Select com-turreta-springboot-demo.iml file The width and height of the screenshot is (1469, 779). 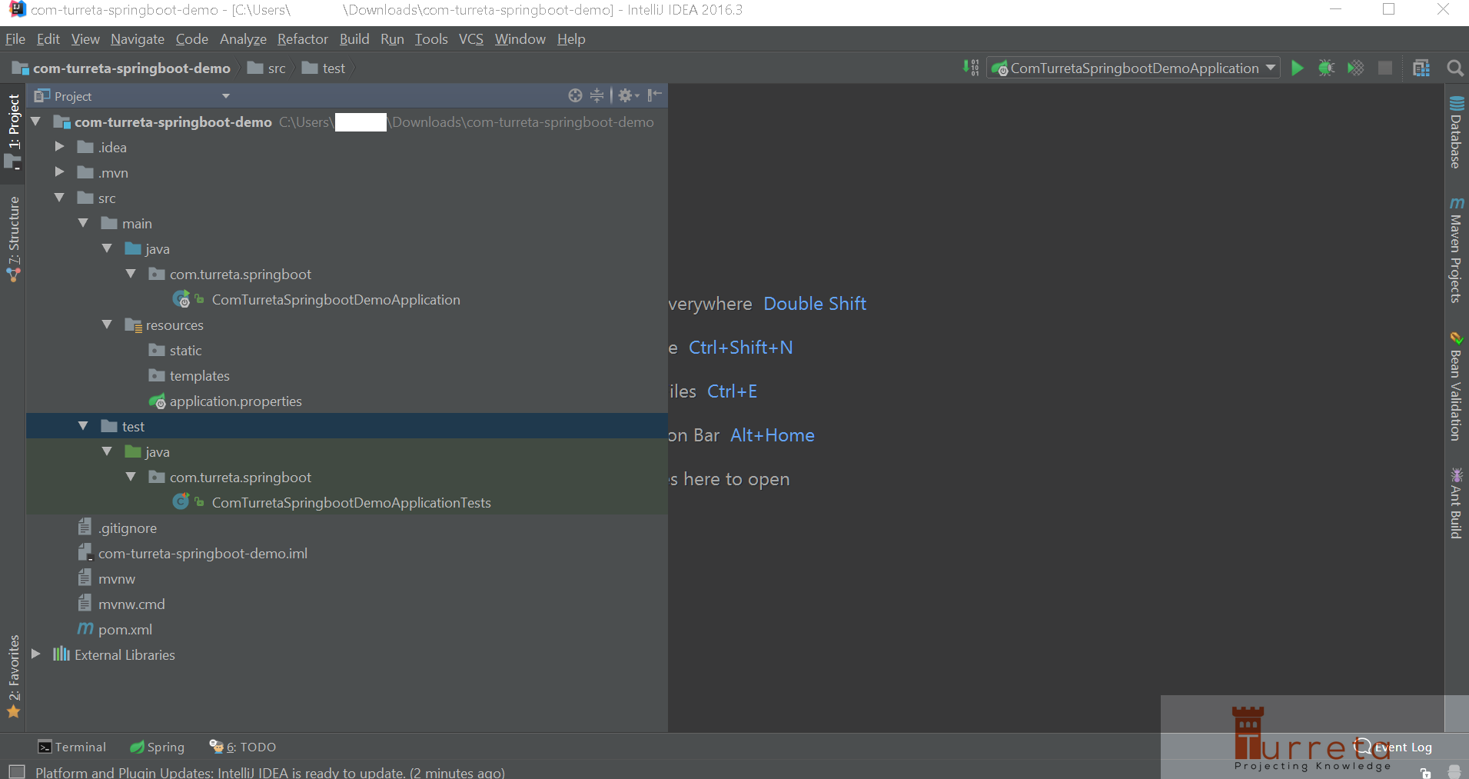point(202,553)
